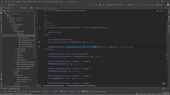Screen dimensions: 170x95
Task: Click the Select Opened File target icon
Action: pyautogui.click(x=22, y=8)
